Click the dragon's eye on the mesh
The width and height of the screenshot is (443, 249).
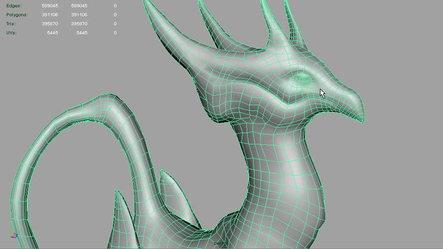tap(302, 78)
